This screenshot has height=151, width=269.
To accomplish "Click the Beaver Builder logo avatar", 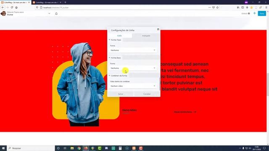I will [x=3, y=13].
